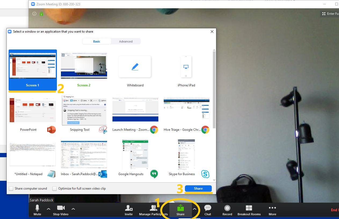Select Chrome icon beside Launch Meeting - Zoom
339x219 pixels.
[154, 130]
